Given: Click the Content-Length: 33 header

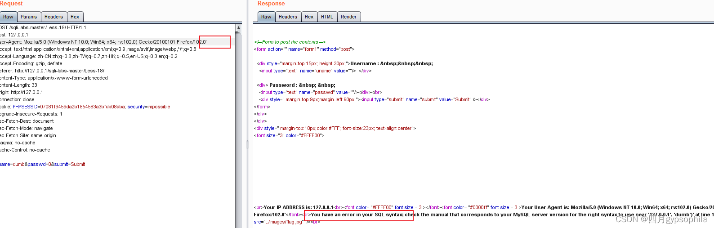Looking at the screenshot, I should [x=18, y=85].
